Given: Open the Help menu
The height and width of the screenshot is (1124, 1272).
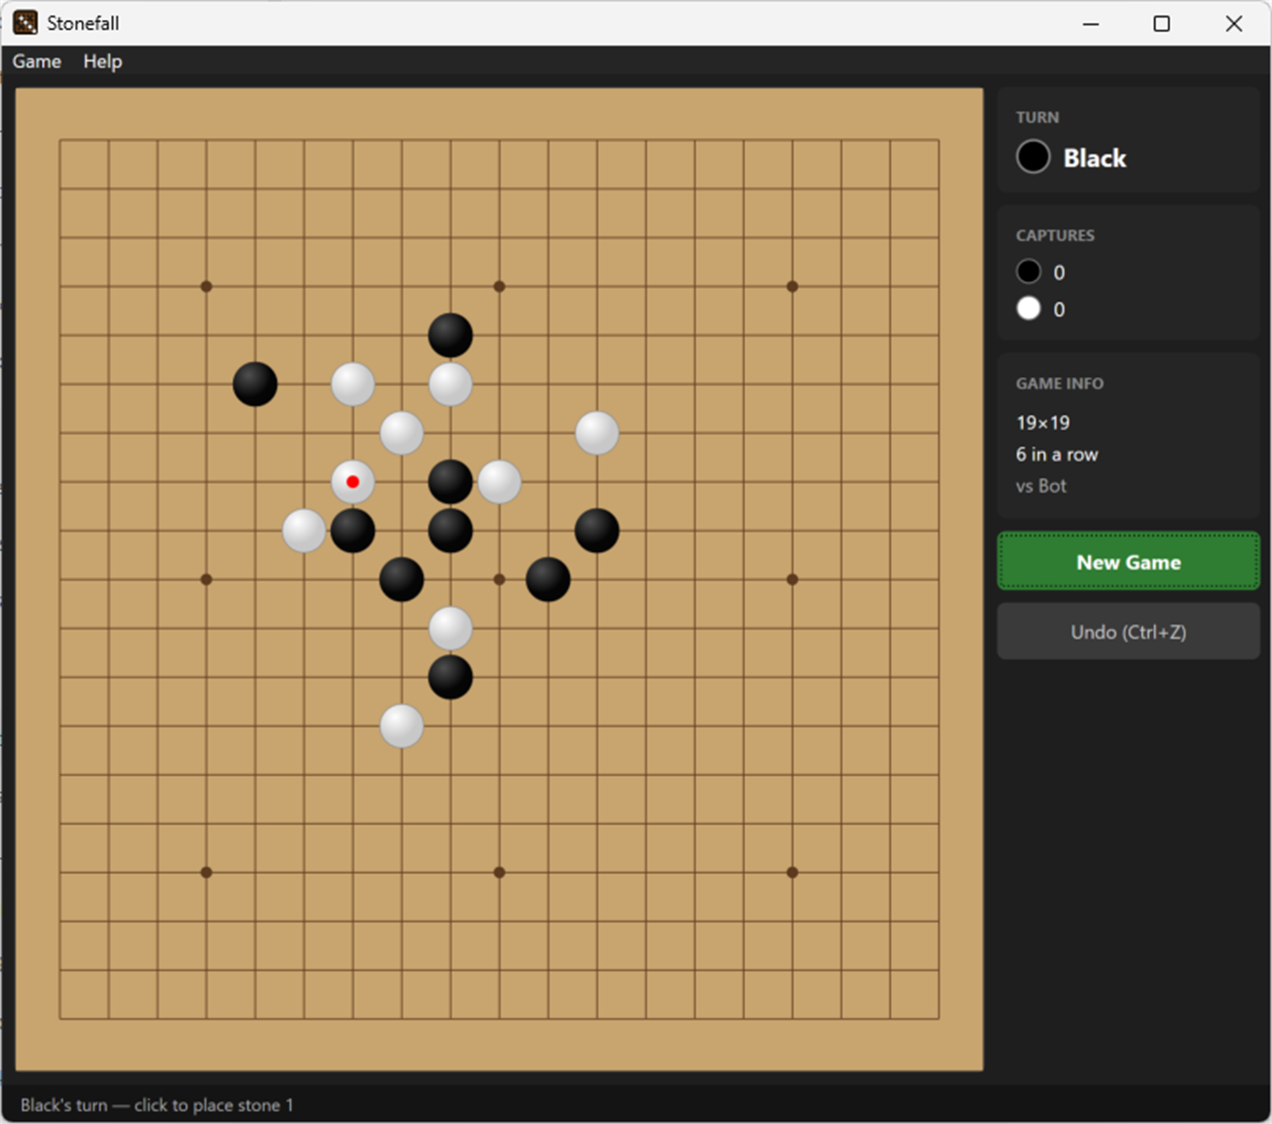Looking at the screenshot, I should coord(103,62).
